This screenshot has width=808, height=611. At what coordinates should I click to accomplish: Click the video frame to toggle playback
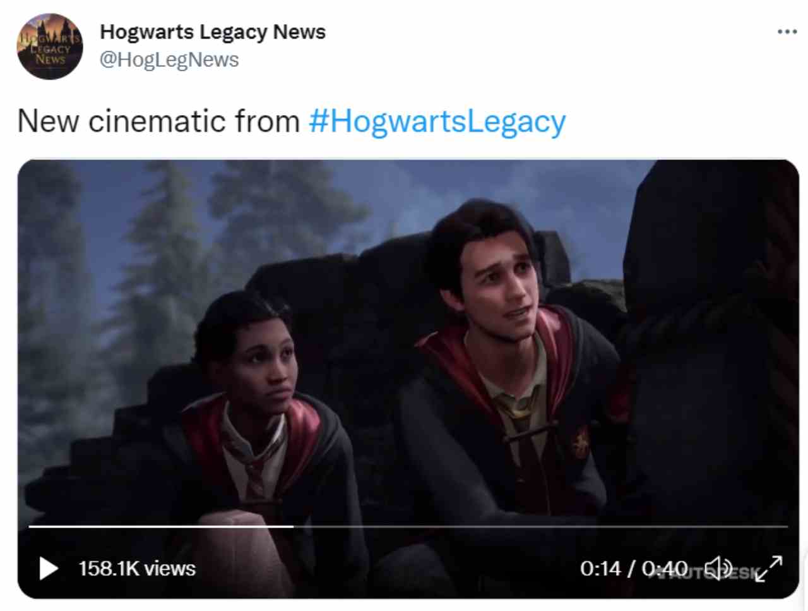coord(408,341)
